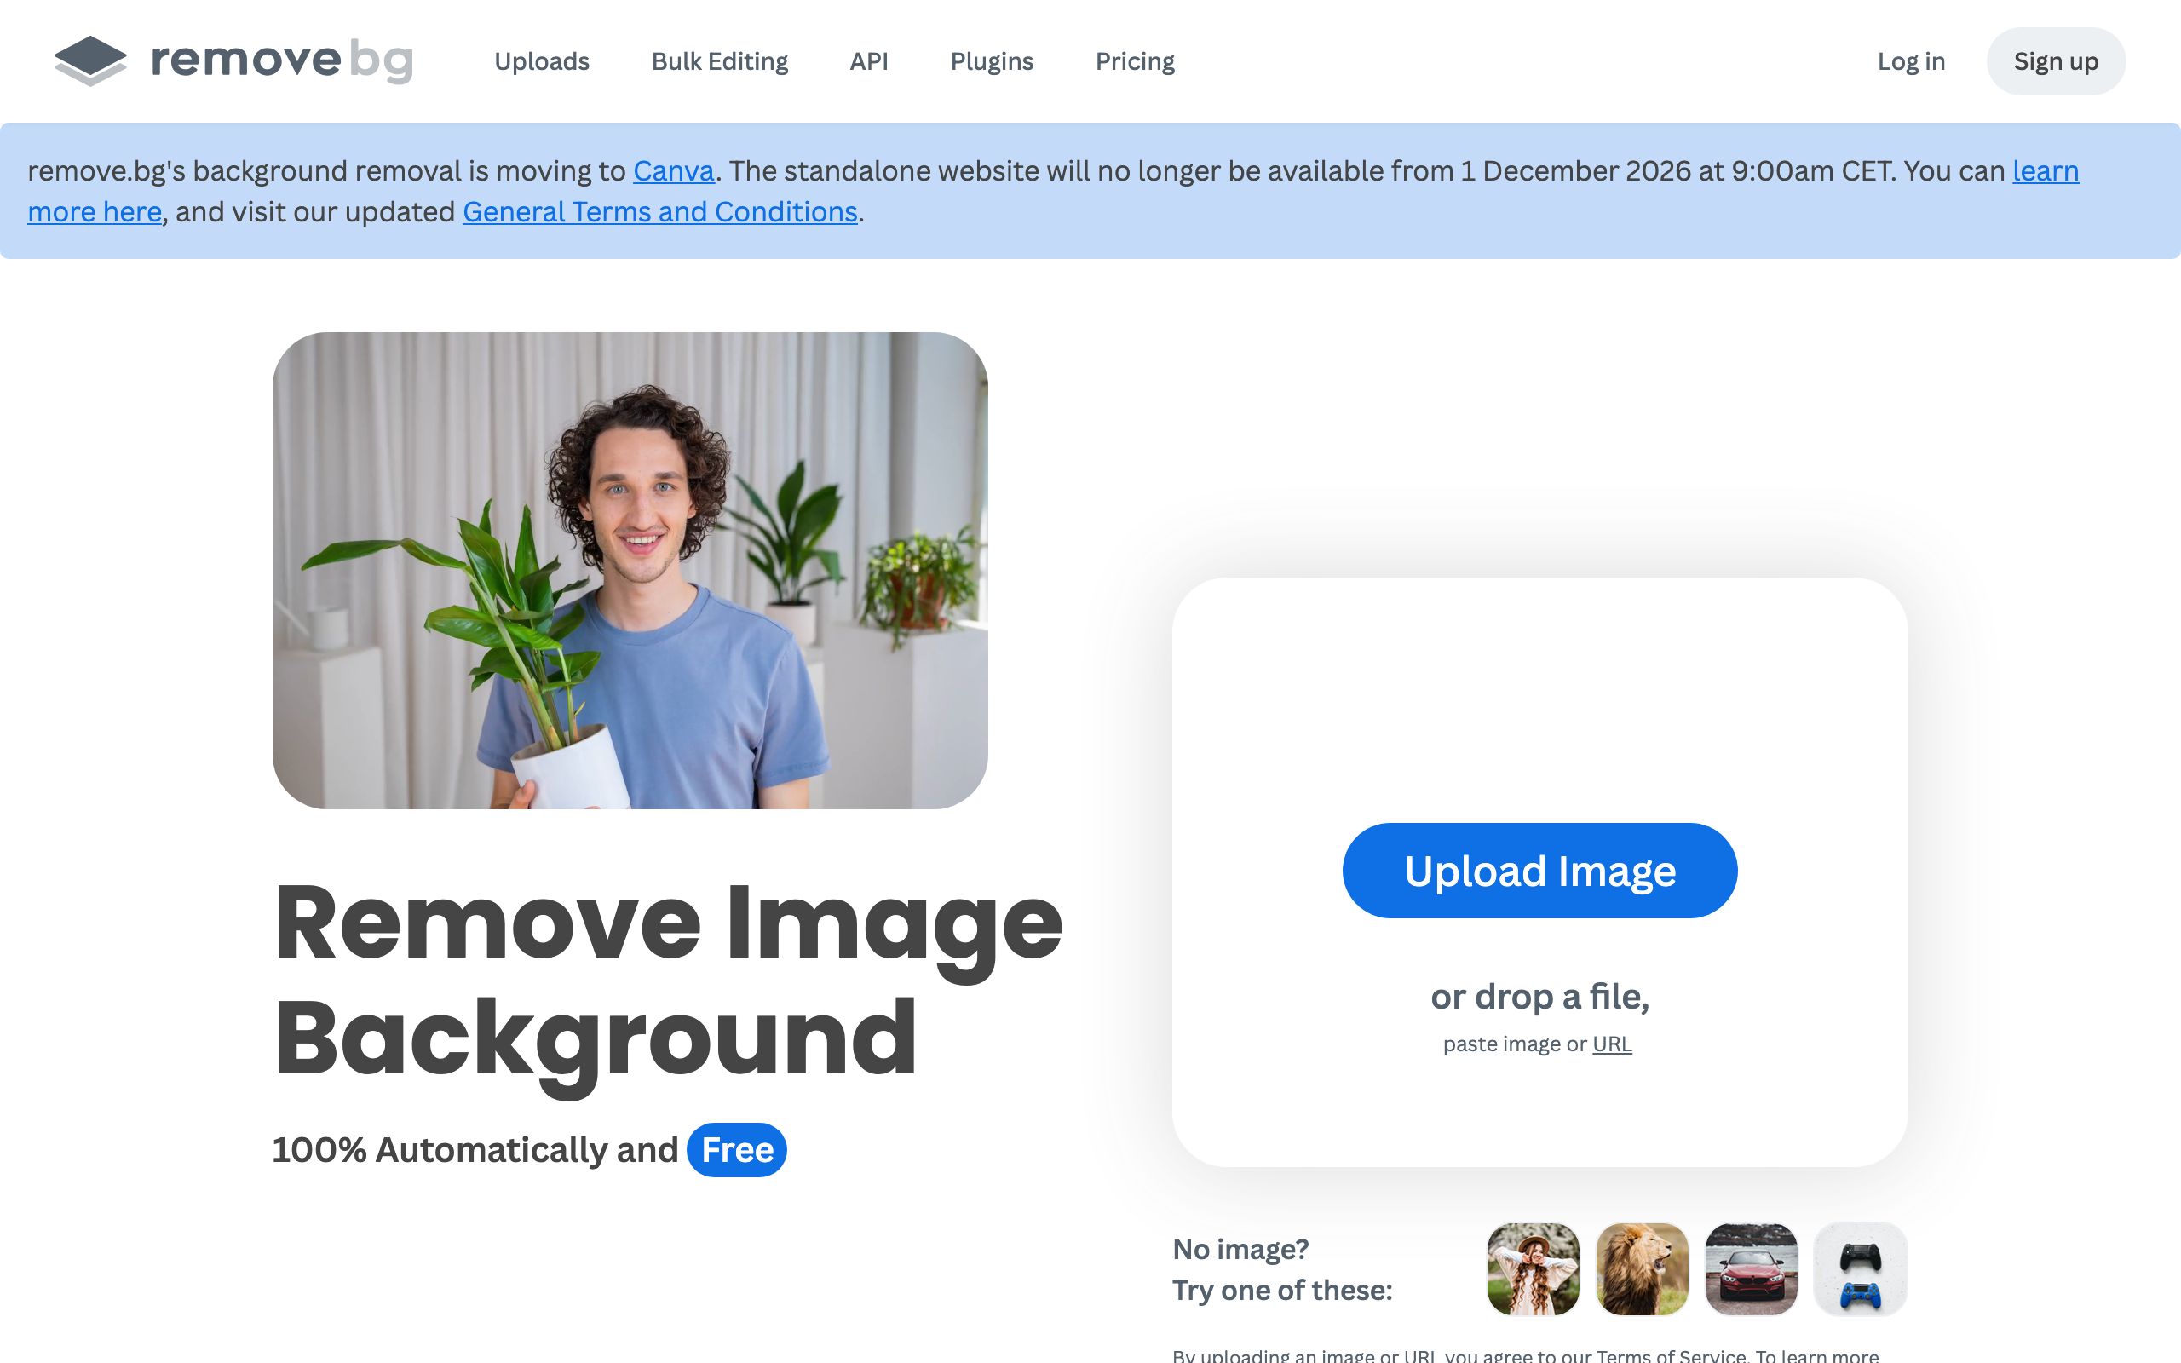
Task: Click the 'or drop a file,' text
Action: pyautogui.click(x=1539, y=997)
